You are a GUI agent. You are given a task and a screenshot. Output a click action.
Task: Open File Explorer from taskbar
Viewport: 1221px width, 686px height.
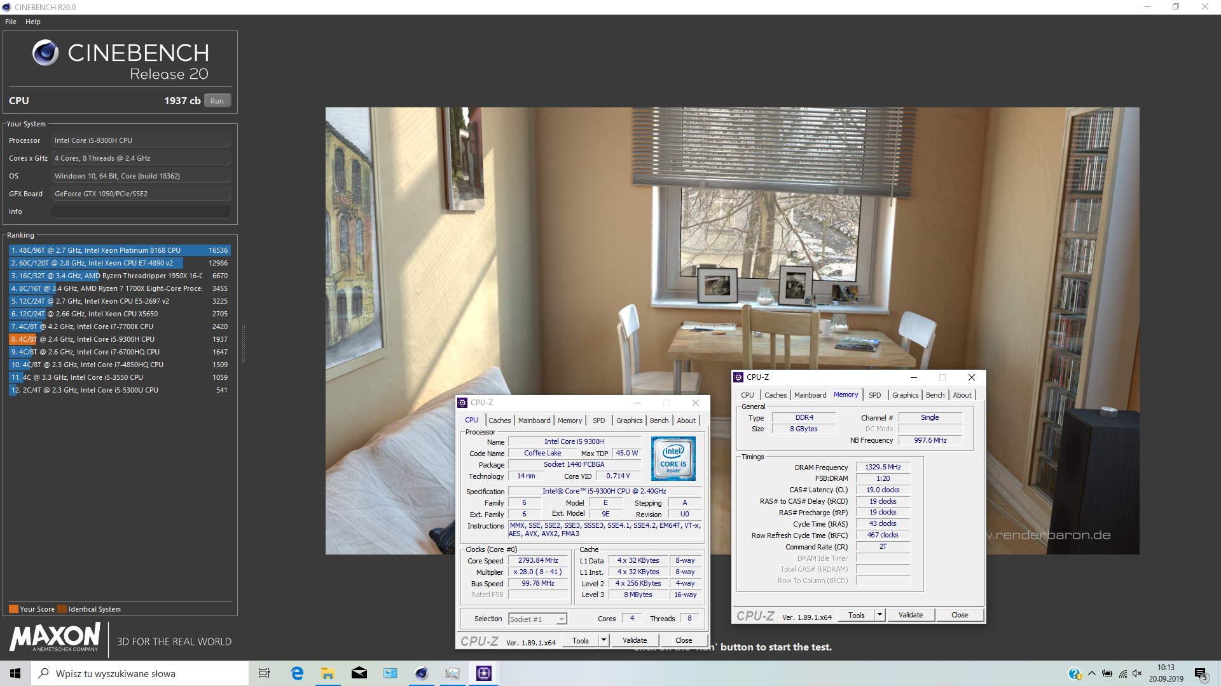tap(328, 673)
